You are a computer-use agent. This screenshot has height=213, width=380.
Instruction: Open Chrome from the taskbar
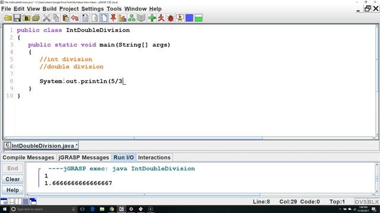click(112, 209)
